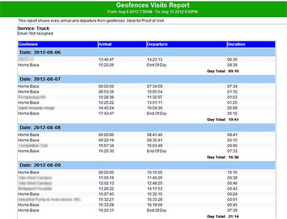Click duration value 02:09
Image resolution: width=287 pixels, height=219 pixels.
click(x=232, y=108)
